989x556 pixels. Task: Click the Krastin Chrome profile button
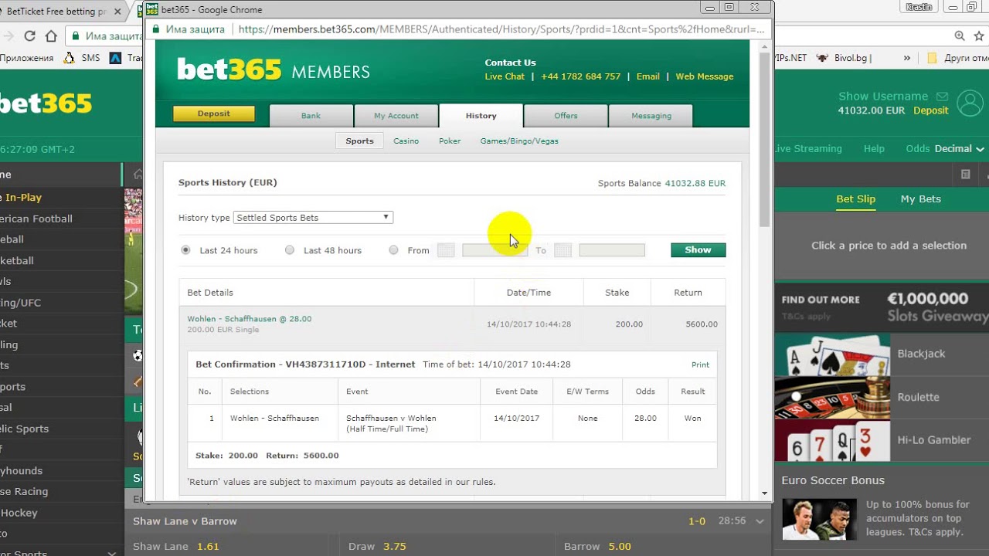pos(919,7)
